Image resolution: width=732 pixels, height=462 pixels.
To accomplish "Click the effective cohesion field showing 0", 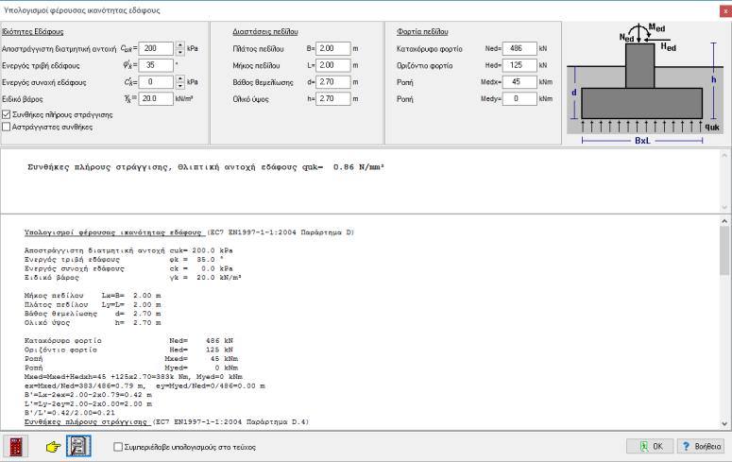I will coord(156,82).
